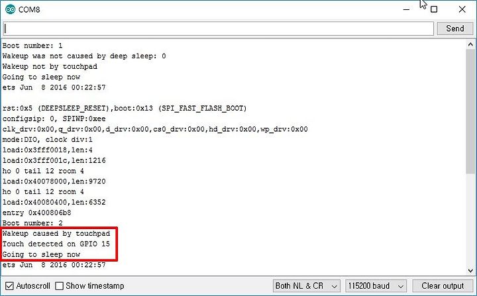This screenshot has width=477, height=296.
Task: Click the 'entry 0x400806b8' line
Action: click(x=37, y=213)
